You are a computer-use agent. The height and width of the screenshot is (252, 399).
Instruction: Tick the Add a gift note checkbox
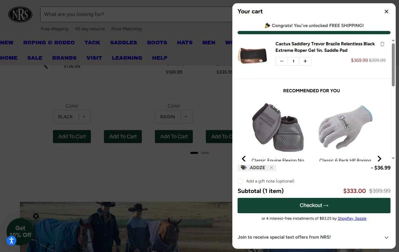point(241,181)
